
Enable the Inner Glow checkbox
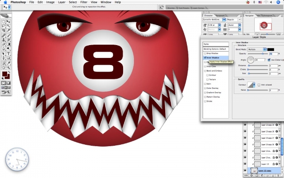tap(205, 66)
